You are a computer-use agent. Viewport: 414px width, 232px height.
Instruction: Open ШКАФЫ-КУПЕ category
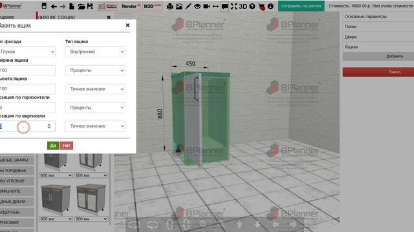(x=17, y=191)
